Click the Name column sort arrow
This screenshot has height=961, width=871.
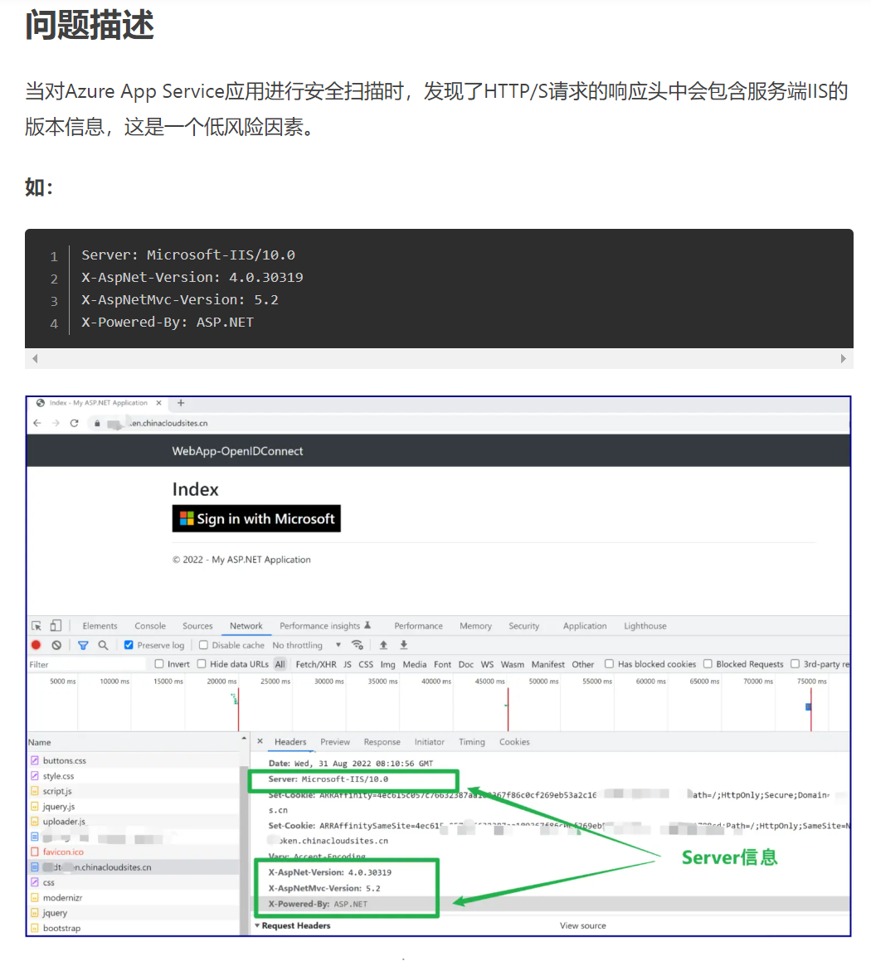[x=244, y=739]
